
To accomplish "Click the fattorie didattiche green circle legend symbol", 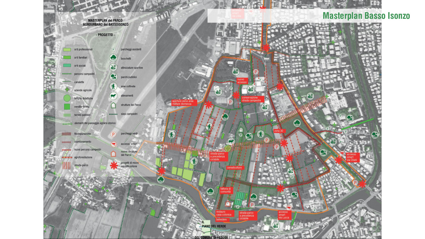I will (67, 98).
